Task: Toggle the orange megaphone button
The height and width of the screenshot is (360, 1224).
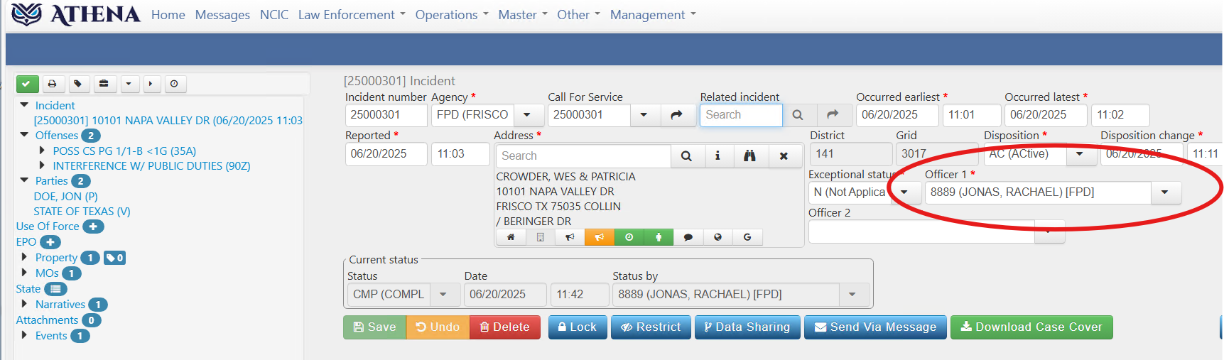Action: click(600, 237)
